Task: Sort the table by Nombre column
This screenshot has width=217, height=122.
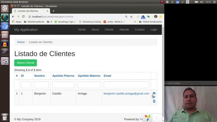Action: (40, 76)
